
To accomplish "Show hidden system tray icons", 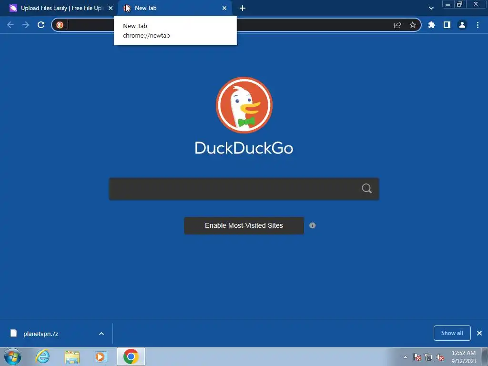I will point(405,357).
